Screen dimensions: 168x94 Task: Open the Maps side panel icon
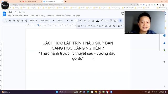tap(164, 50)
